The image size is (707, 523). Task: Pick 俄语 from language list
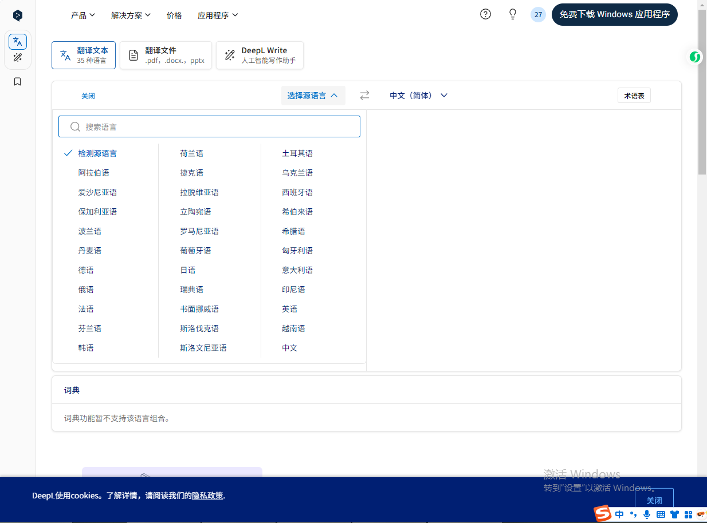tap(86, 290)
